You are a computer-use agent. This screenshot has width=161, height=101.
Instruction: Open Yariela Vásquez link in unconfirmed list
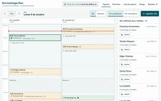(127, 41)
